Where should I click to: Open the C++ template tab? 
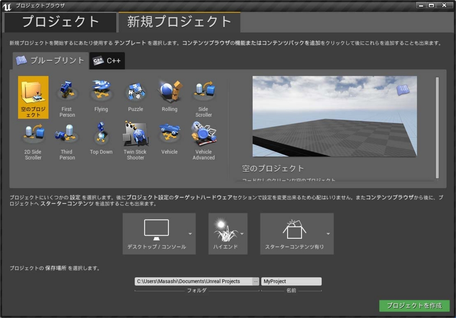coord(107,61)
